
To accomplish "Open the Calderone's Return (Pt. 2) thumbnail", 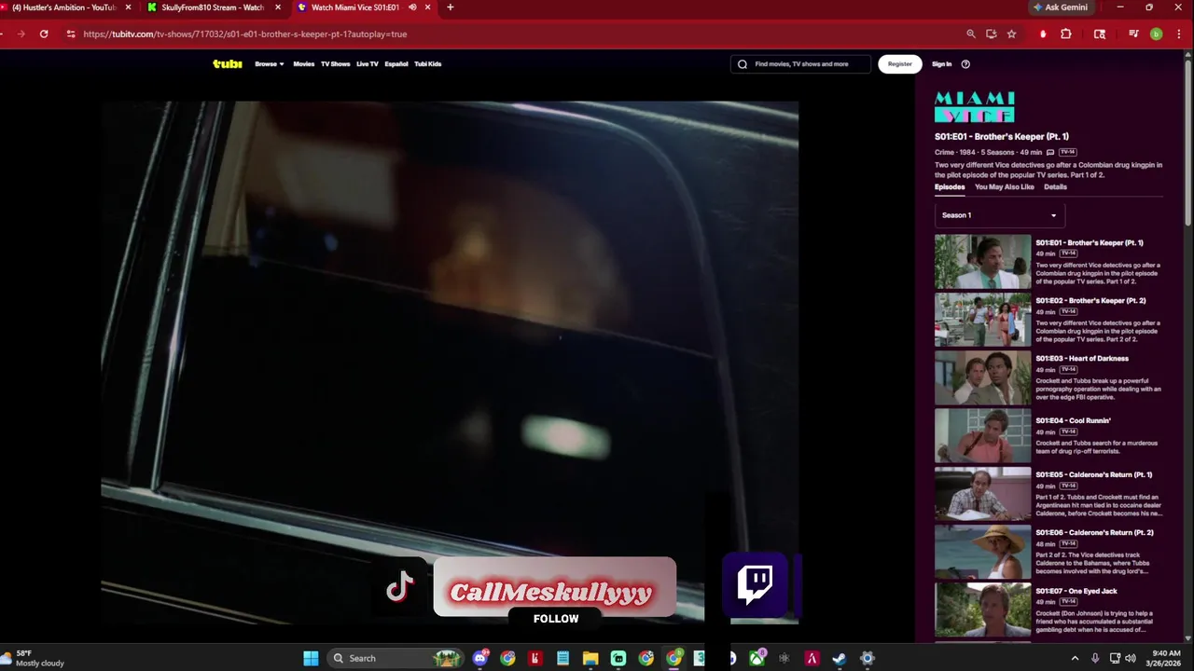I will coord(983,552).
